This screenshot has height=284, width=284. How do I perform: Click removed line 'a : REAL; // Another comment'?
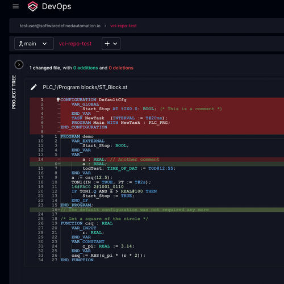point(121,160)
